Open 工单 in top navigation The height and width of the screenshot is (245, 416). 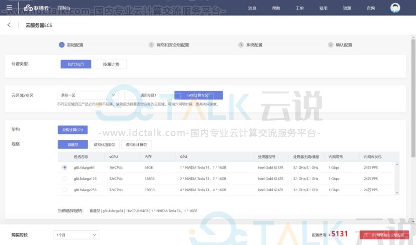click(x=299, y=8)
